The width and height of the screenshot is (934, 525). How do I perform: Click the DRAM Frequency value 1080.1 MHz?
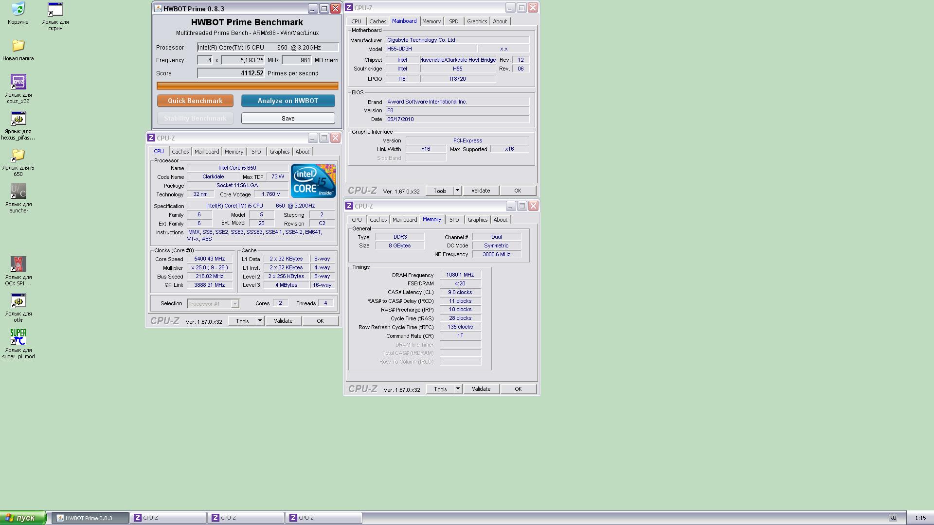point(460,275)
